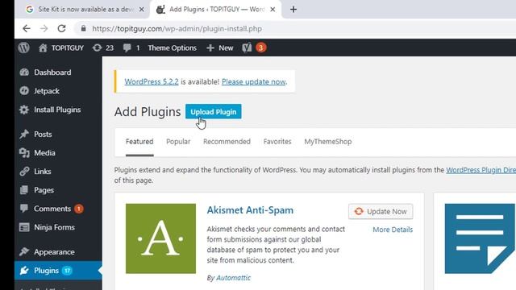This screenshot has width=516, height=290.
Task: Click the Appearance paintbrush icon
Action: [24, 252]
